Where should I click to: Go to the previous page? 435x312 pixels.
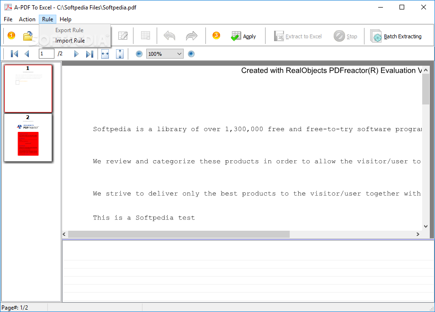point(27,54)
